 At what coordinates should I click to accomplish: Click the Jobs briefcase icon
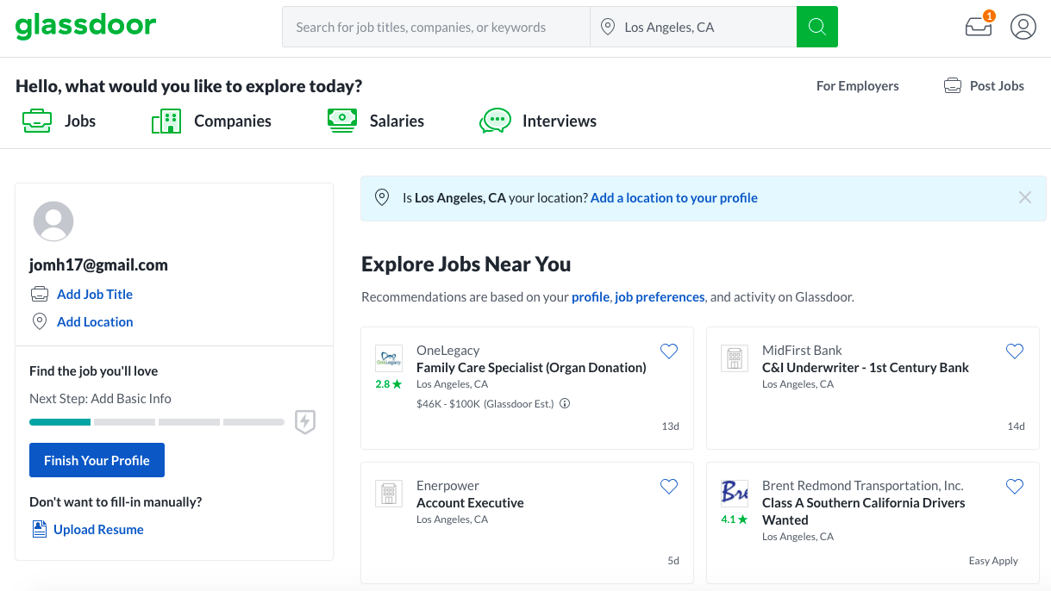(x=37, y=121)
